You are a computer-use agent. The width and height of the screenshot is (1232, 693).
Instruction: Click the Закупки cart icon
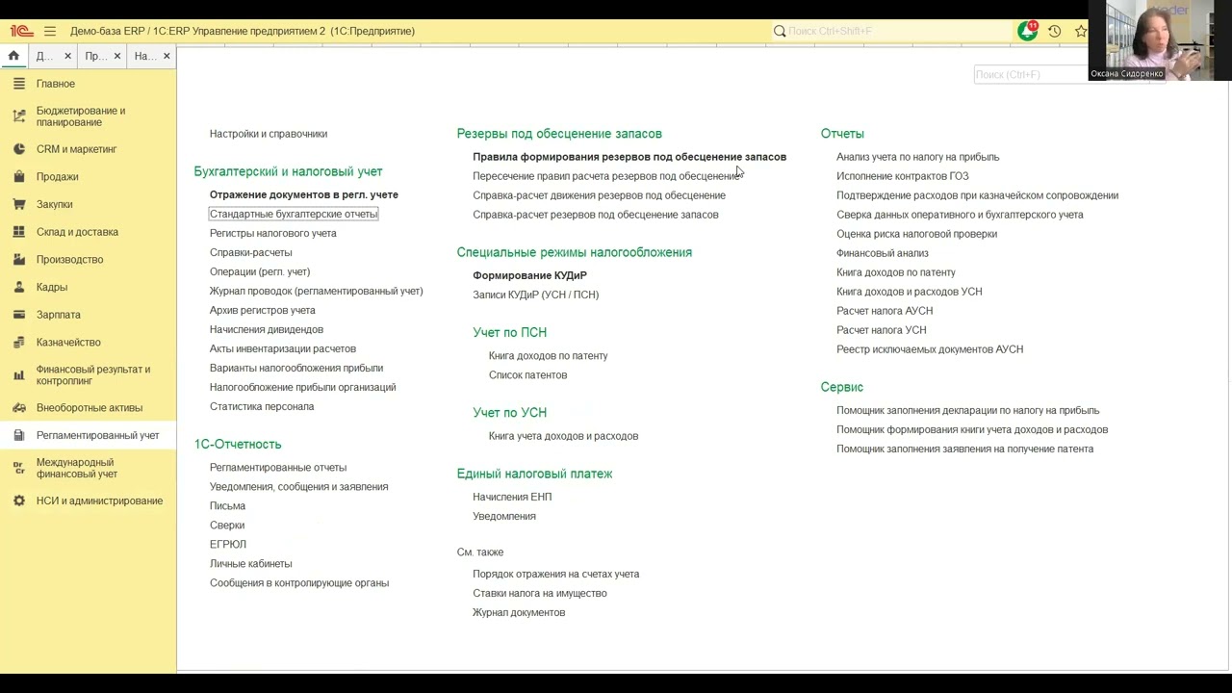tap(18, 204)
